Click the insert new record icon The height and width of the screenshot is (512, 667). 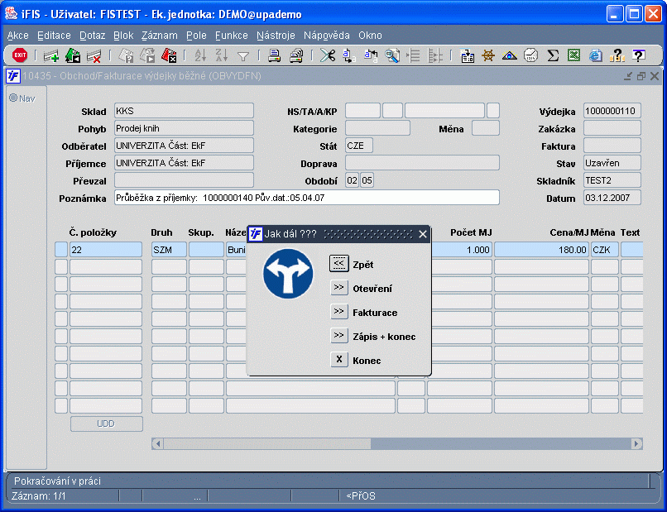tap(51, 56)
